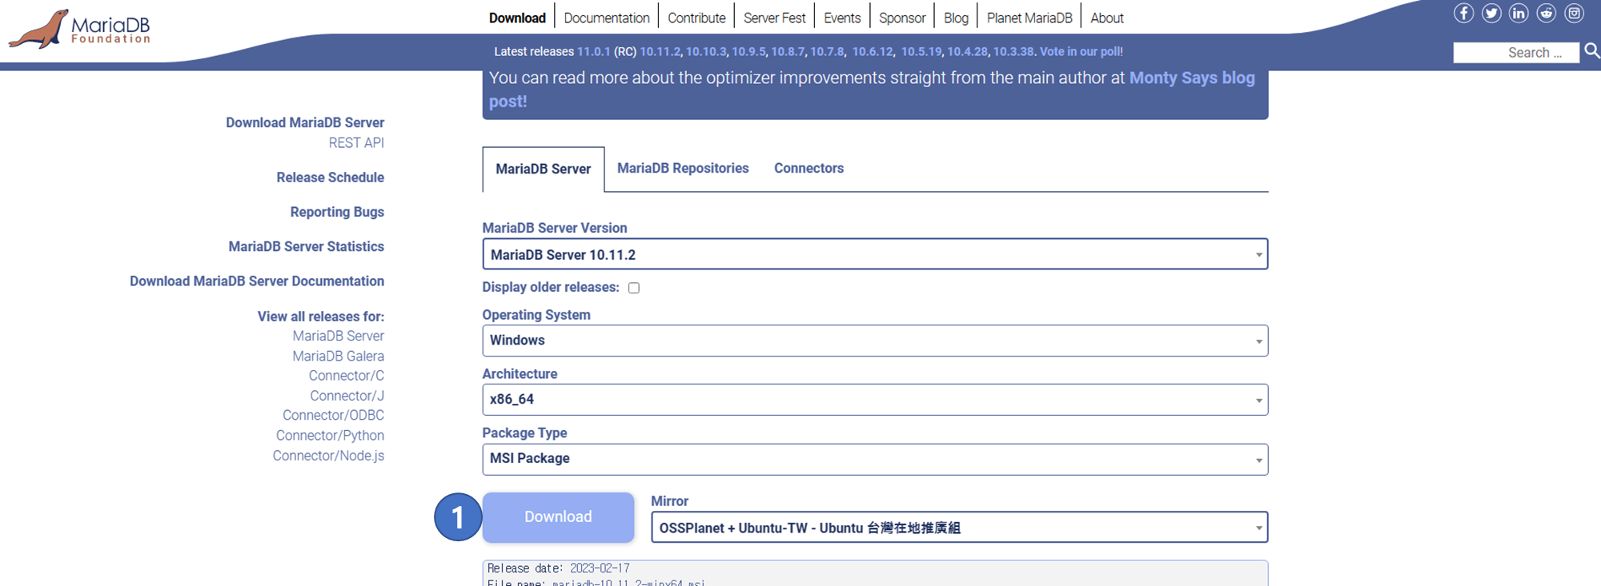The height and width of the screenshot is (586, 1601).
Task: Open REST API sidebar link
Action: point(356,142)
